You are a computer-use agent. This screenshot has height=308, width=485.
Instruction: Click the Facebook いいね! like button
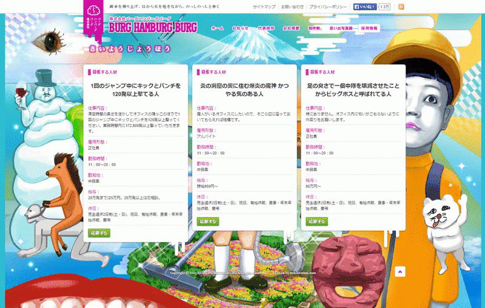tap(365, 7)
